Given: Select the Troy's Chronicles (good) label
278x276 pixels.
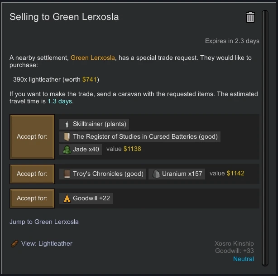Looking at the screenshot, I should pyautogui.click(x=108, y=174).
